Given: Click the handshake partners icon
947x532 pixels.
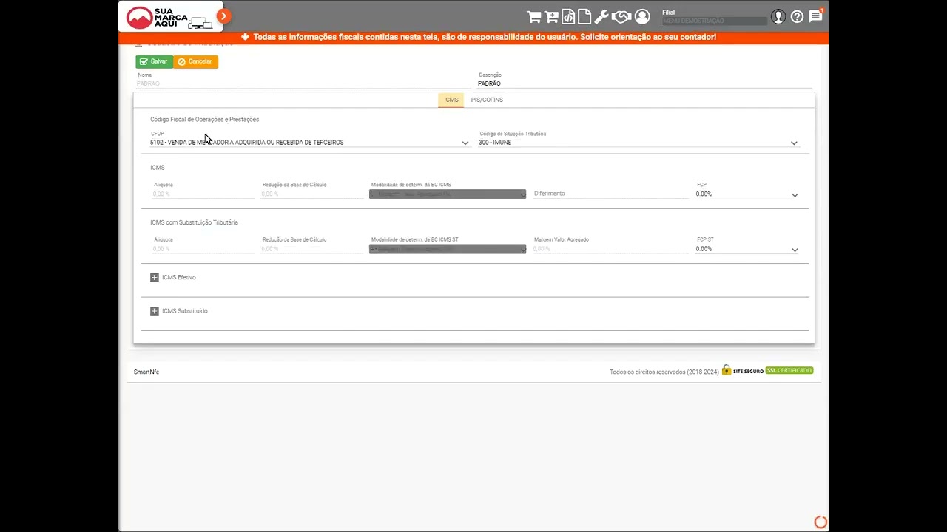Looking at the screenshot, I should point(621,16).
